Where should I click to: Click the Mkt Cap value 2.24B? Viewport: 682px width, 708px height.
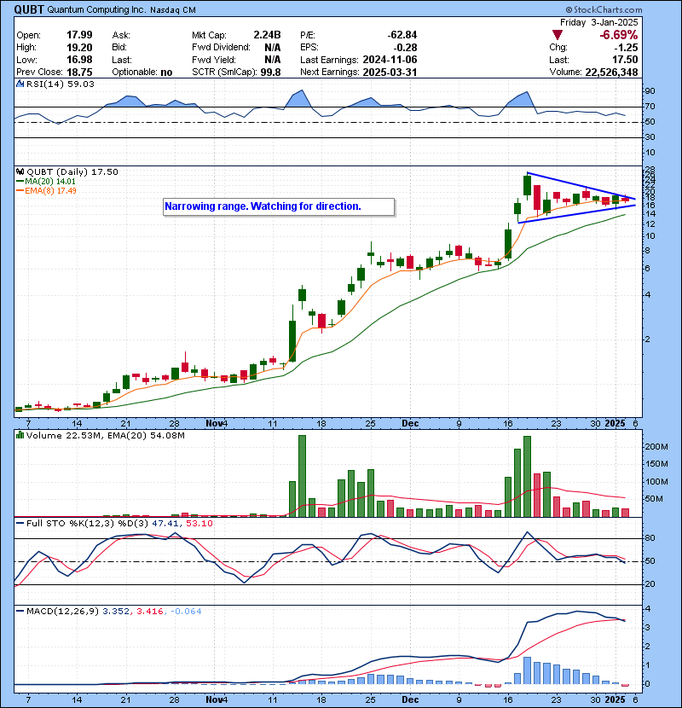[x=267, y=35]
